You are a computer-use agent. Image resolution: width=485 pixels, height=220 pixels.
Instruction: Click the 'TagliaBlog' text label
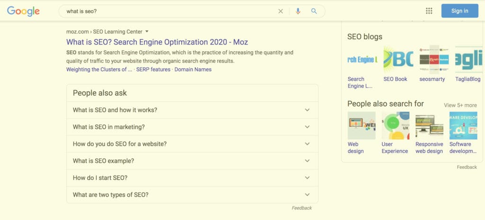(x=468, y=79)
